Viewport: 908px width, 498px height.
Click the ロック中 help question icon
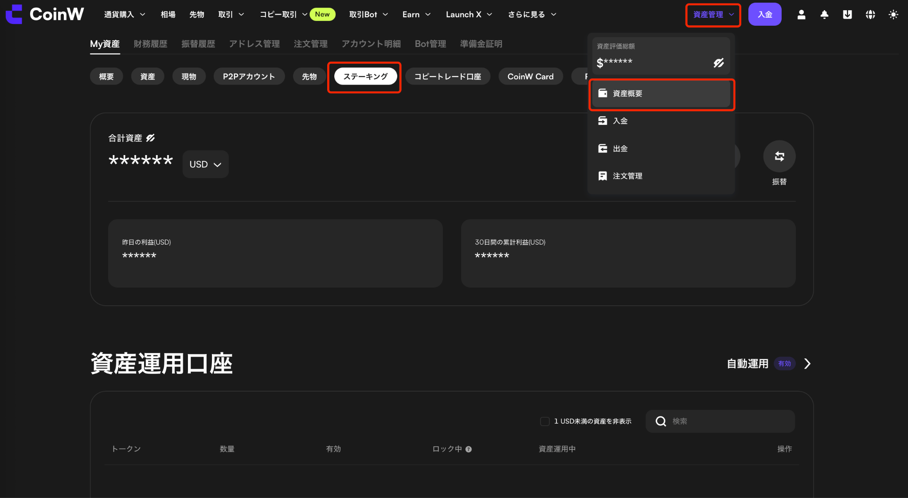click(x=469, y=449)
